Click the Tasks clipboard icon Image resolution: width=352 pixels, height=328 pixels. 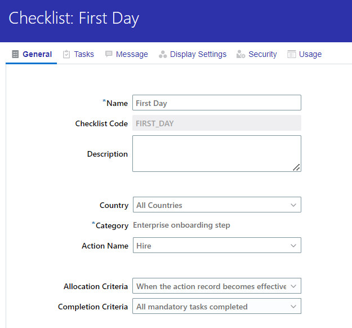pos(66,54)
